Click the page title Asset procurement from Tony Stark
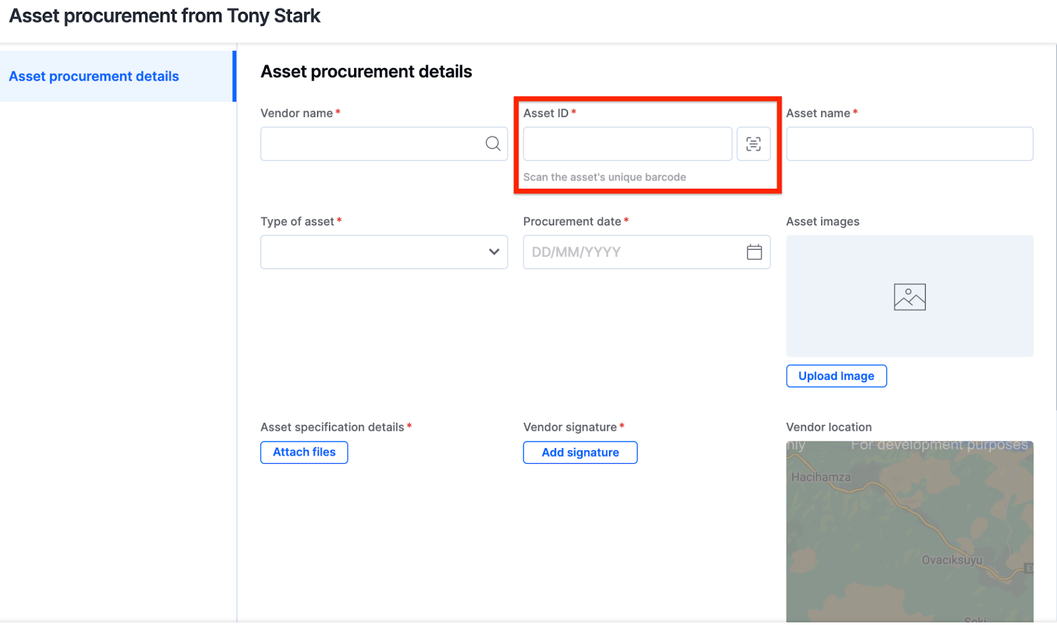This screenshot has height=625, width=1057. 164,16
